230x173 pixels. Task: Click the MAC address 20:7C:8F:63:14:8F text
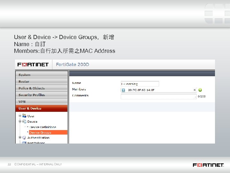(x=141, y=90)
